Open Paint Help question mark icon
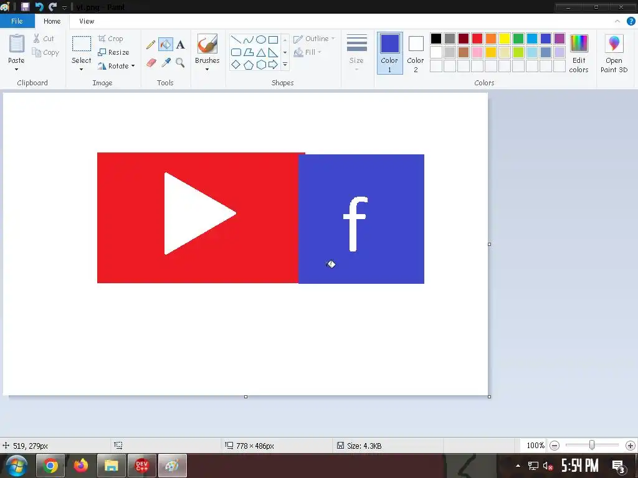 [x=631, y=21]
